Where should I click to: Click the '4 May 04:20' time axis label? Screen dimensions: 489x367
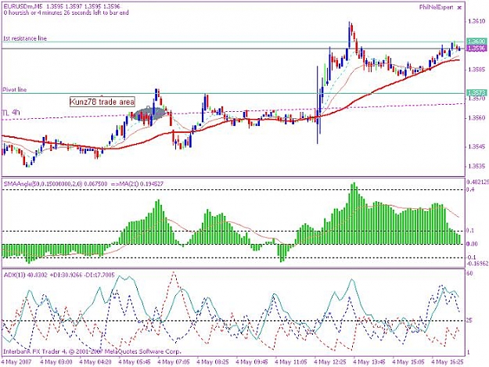point(95,362)
